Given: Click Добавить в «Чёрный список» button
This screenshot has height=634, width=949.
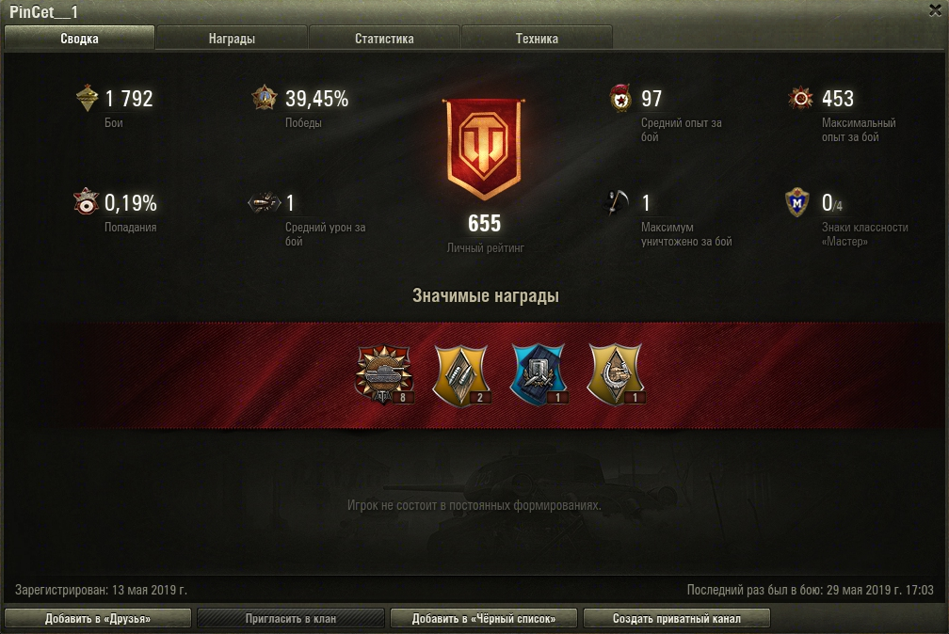Looking at the screenshot, I should point(484,618).
